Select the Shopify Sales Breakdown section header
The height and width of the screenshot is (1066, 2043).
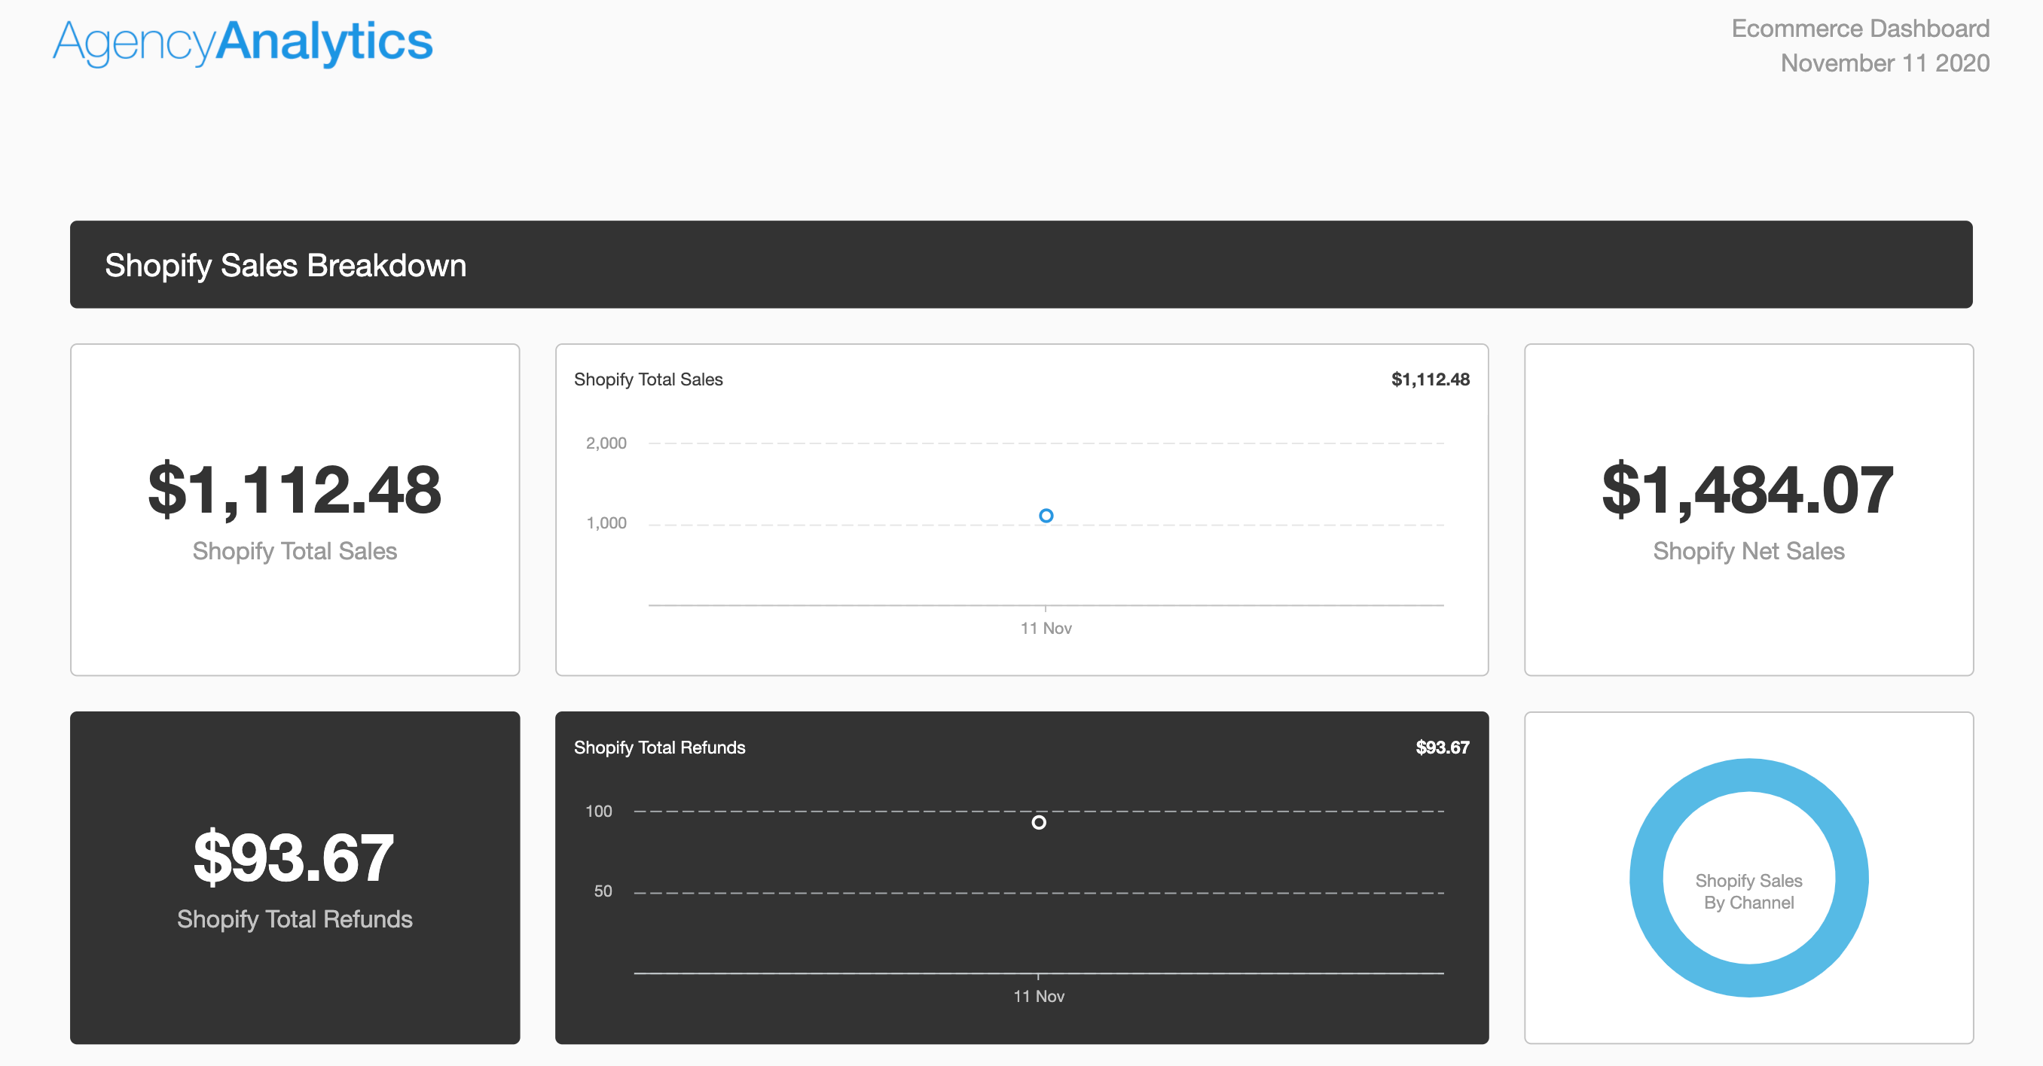click(x=1021, y=265)
